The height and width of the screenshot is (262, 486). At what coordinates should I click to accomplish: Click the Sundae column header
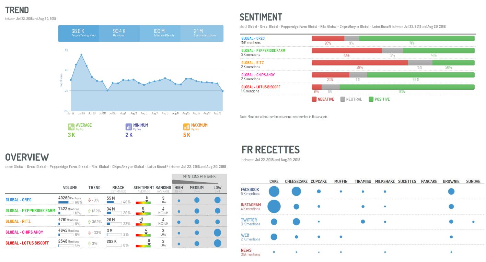[x=473, y=181]
